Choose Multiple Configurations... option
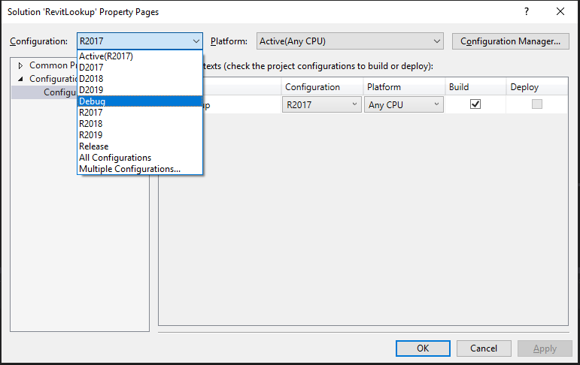The width and height of the screenshot is (580, 365). [140, 169]
